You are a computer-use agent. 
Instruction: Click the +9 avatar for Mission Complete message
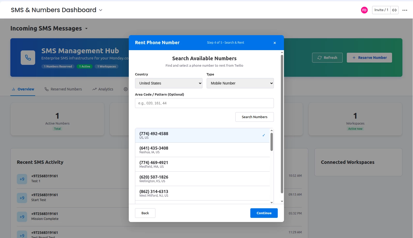[x=22, y=217]
